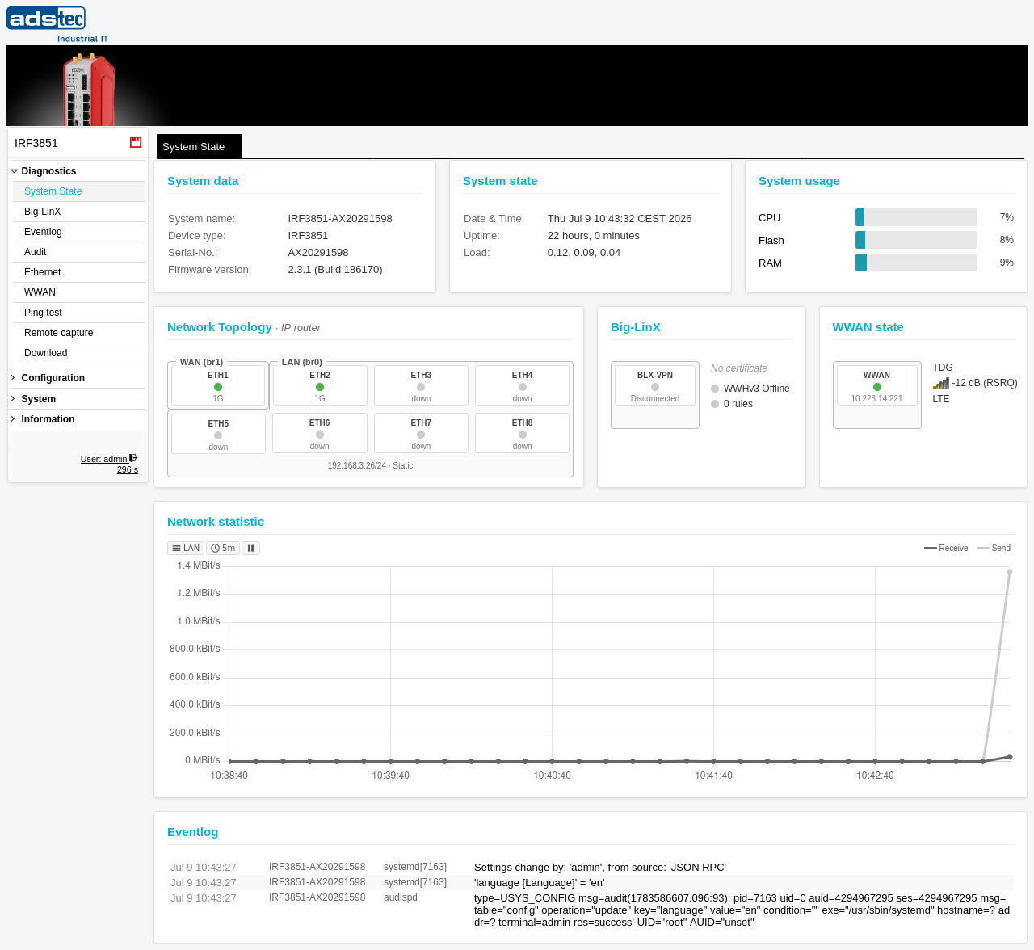Select the ETH5 port box
The height and width of the screenshot is (950, 1034).
click(218, 434)
